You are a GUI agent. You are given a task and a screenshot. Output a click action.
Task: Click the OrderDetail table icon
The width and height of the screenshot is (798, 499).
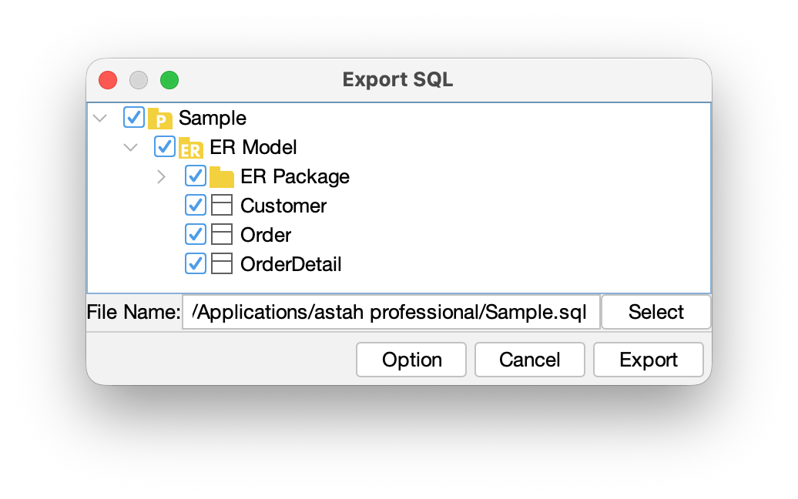pyautogui.click(x=222, y=263)
